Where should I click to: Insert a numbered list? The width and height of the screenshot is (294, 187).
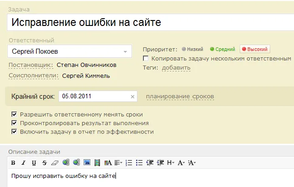click(129, 162)
